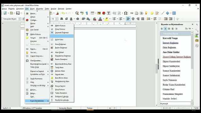Close the Biçemler ve Biçimlendirme panel
Viewport: 201px width, 113px height.
point(193,24)
